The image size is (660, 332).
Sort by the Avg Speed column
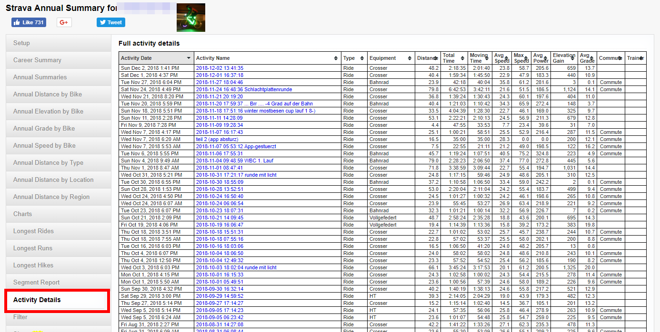tap(502, 58)
